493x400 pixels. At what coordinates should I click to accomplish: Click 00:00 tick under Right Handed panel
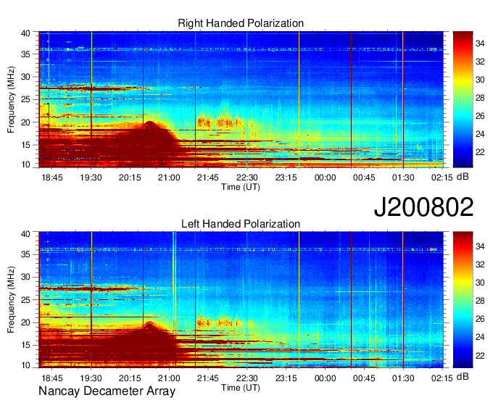tap(325, 178)
